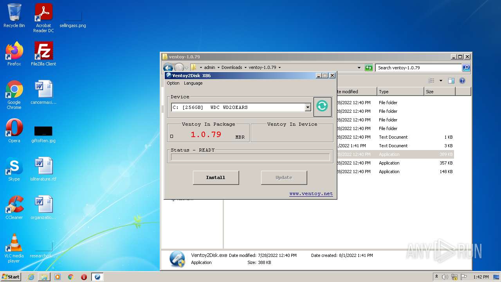Toggle the Explorer preview pane
501x282 pixels.
[451, 81]
